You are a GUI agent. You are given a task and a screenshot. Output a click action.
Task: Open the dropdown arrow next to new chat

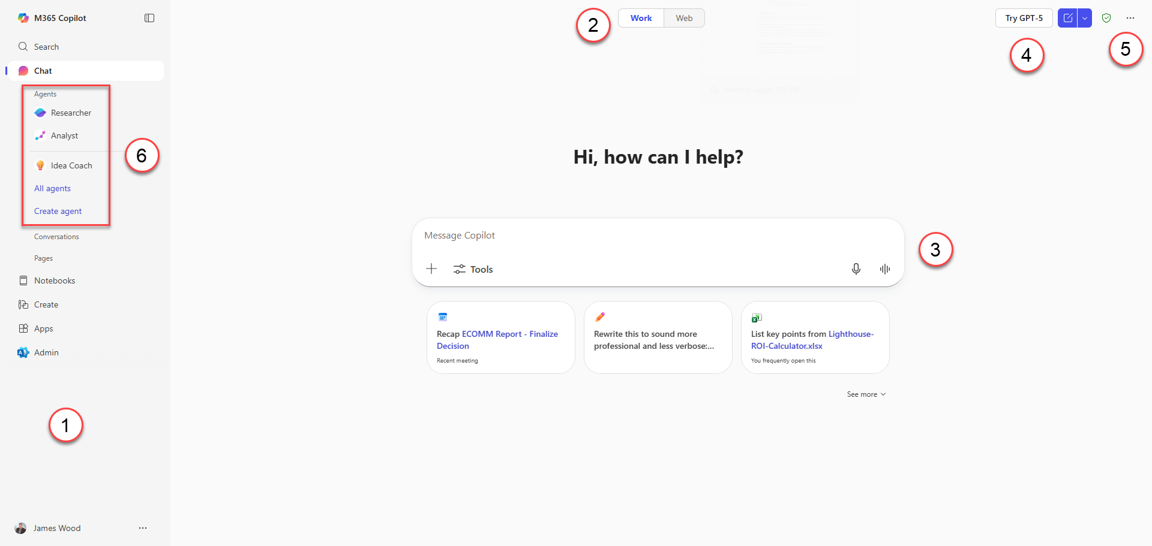[x=1085, y=18]
